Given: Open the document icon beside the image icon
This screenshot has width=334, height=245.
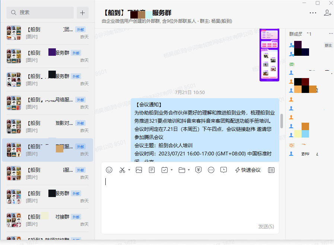Looking at the screenshot, I should pos(152,170).
